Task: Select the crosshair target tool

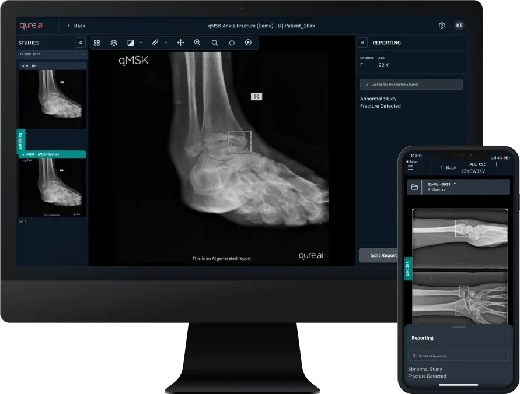Action: click(232, 43)
